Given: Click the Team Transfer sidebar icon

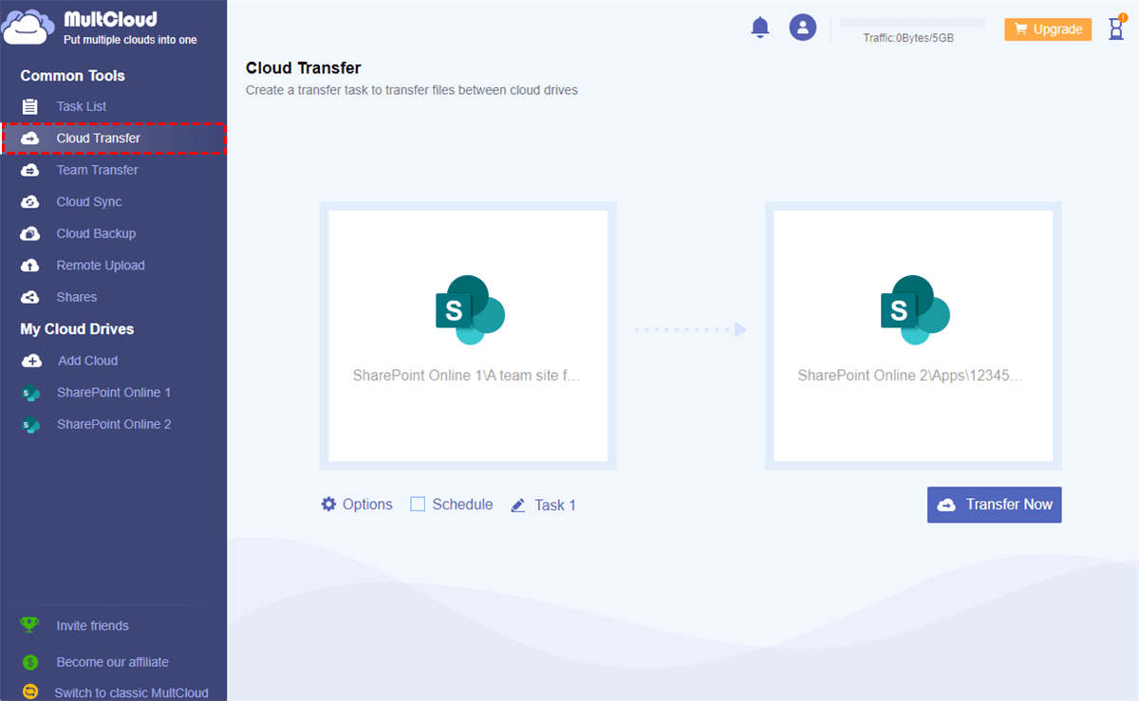Looking at the screenshot, I should (x=30, y=170).
